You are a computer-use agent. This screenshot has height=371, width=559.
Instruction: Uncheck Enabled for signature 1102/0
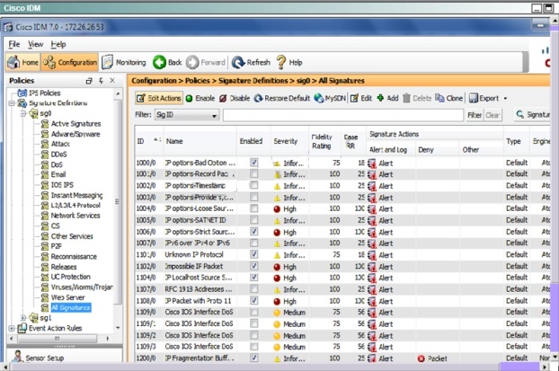253,266
